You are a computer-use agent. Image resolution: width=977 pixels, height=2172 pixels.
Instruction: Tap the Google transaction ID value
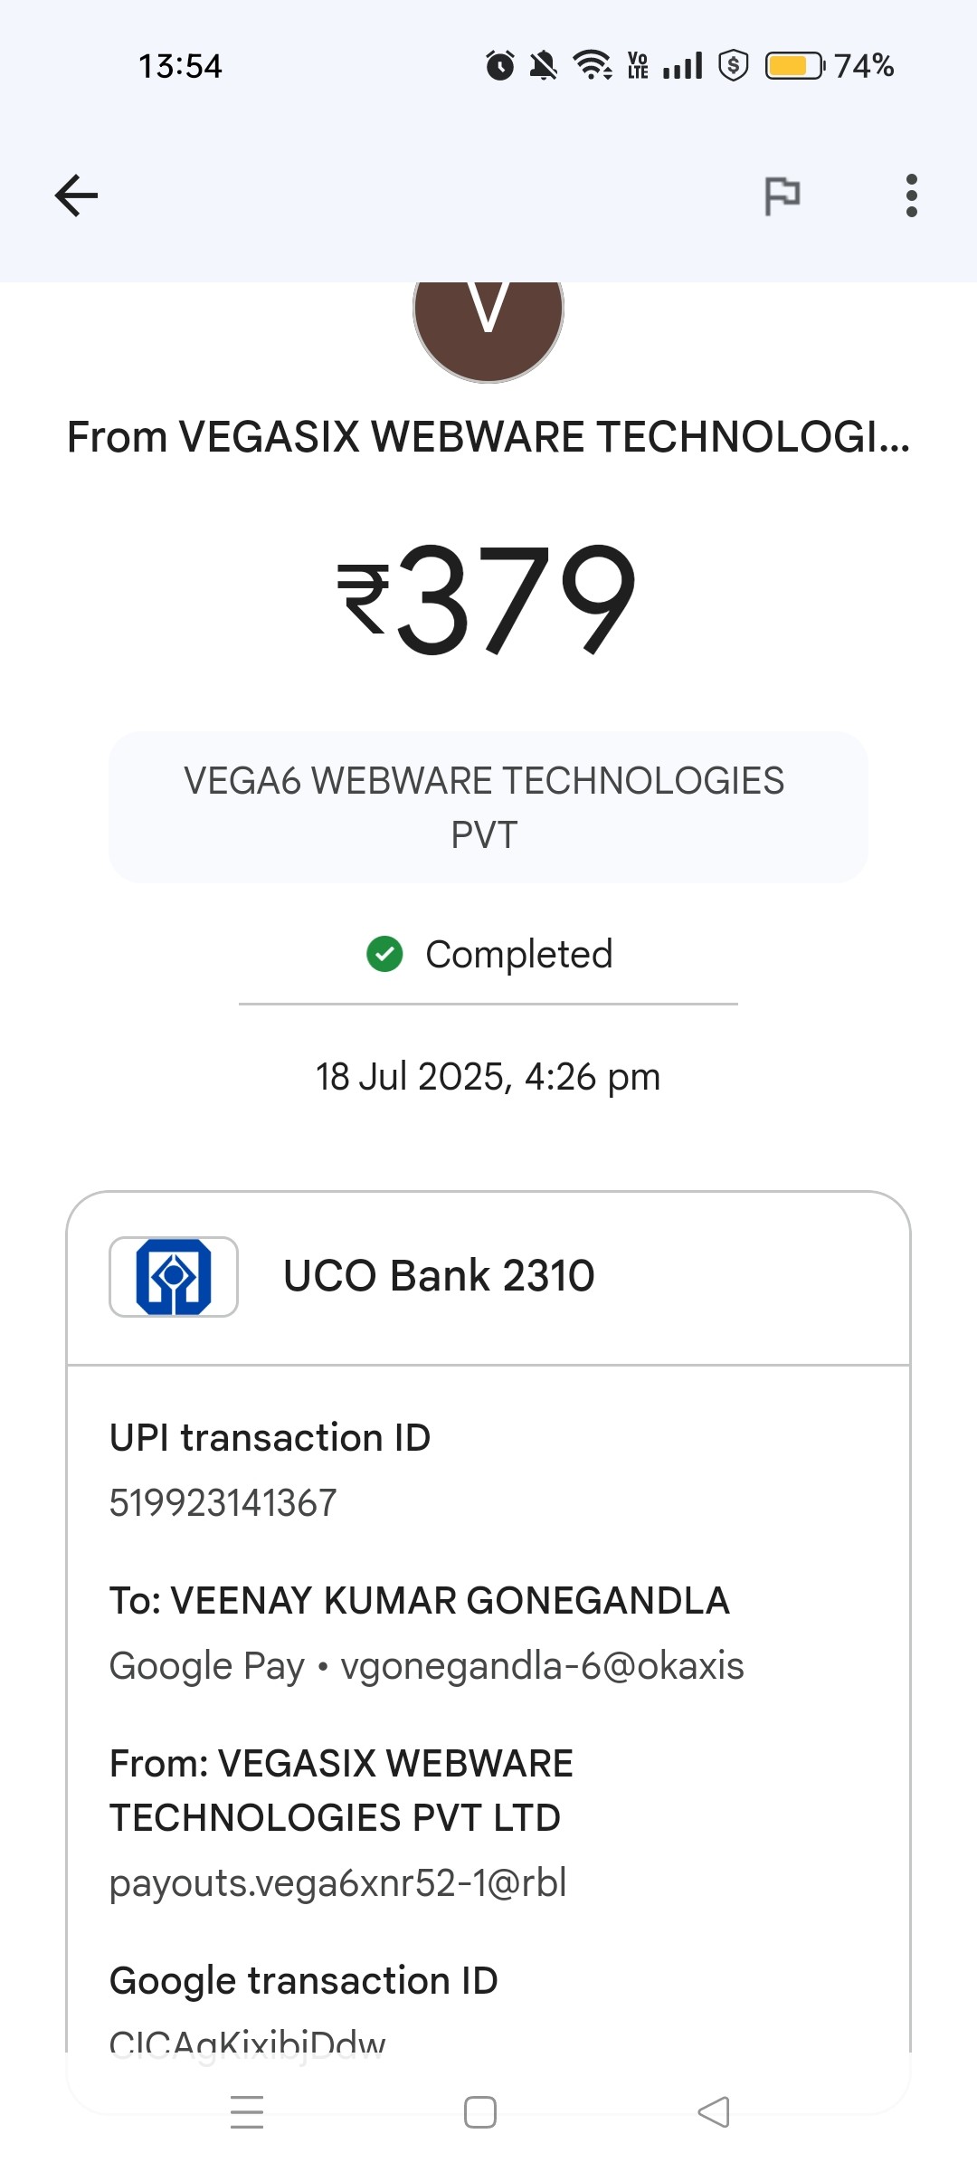pos(248,2042)
